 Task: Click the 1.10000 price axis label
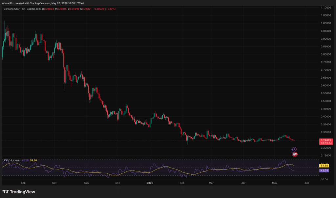326,8
